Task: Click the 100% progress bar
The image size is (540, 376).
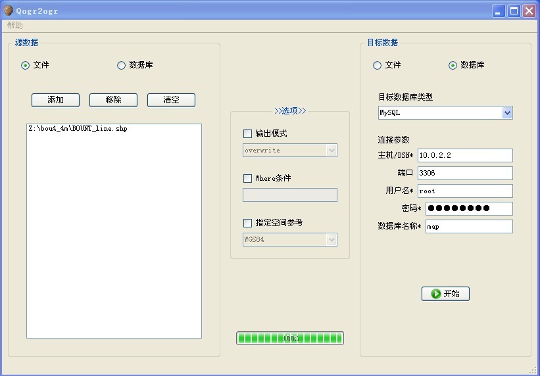Action: pyautogui.click(x=290, y=338)
